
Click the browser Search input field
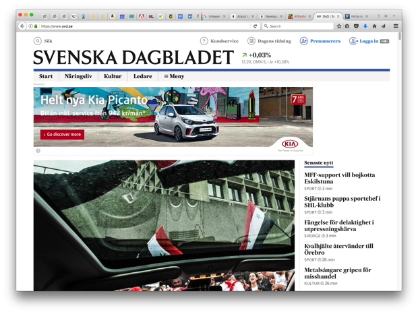click(x=298, y=26)
